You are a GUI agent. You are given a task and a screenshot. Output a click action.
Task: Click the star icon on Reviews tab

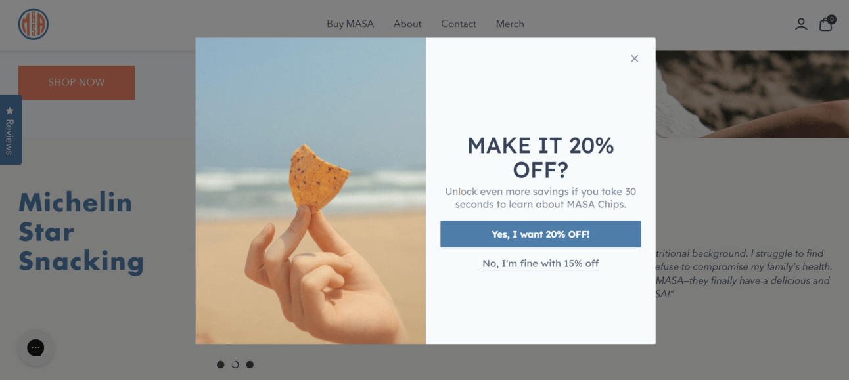pyautogui.click(x=10, y=110)
